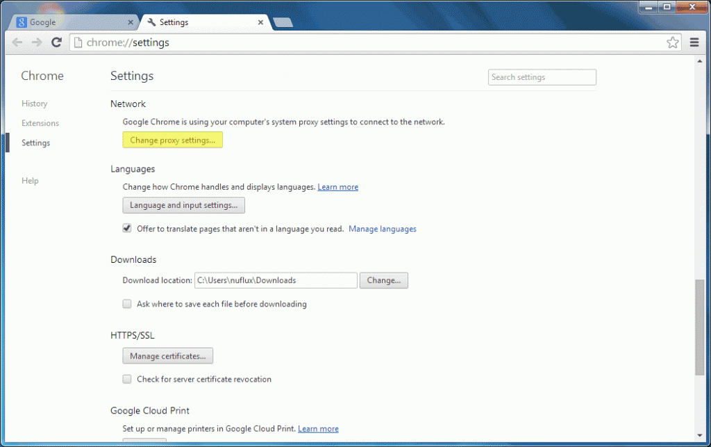Open Language and input settings

(183, 205)
